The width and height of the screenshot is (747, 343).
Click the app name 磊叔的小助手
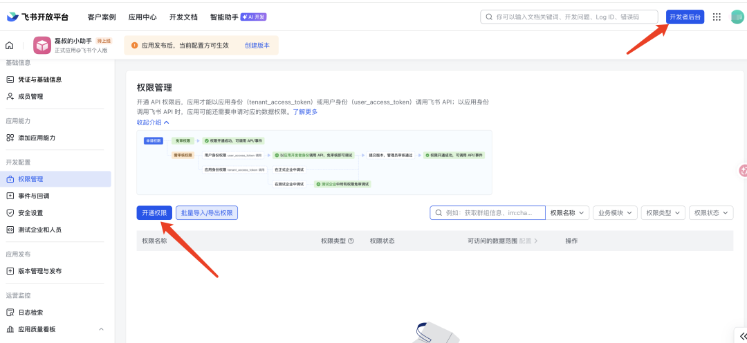(73, 41)
